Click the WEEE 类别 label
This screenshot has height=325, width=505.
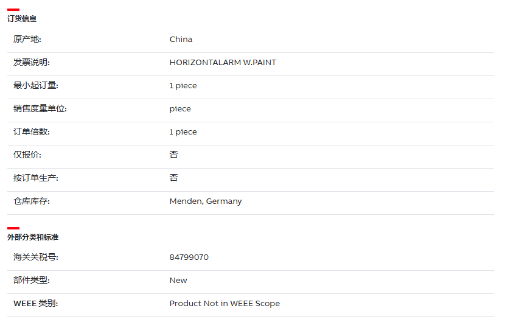(x=35, y=304)
